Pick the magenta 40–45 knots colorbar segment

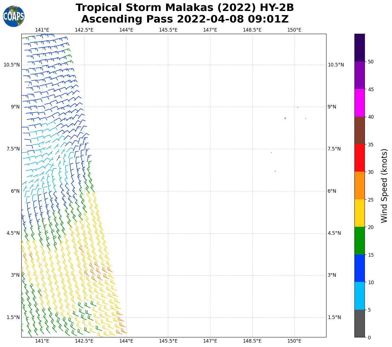359,103
